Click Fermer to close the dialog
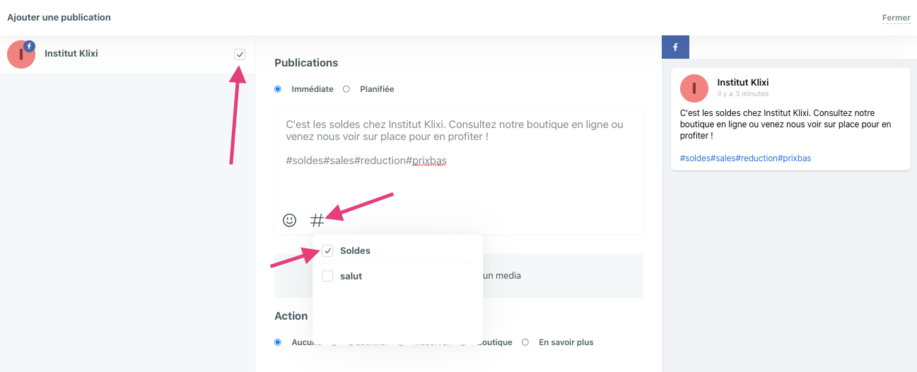Image resolution: width=917 pixels, height=372 pixels. pos(896,18)
